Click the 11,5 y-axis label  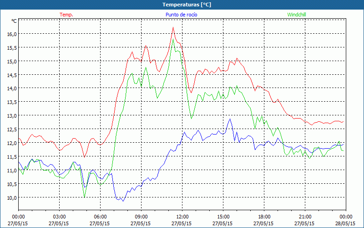point(12,156)
